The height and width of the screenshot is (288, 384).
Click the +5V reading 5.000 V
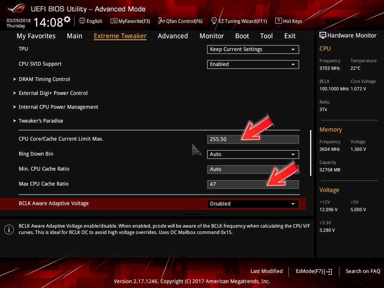(358, 210)
